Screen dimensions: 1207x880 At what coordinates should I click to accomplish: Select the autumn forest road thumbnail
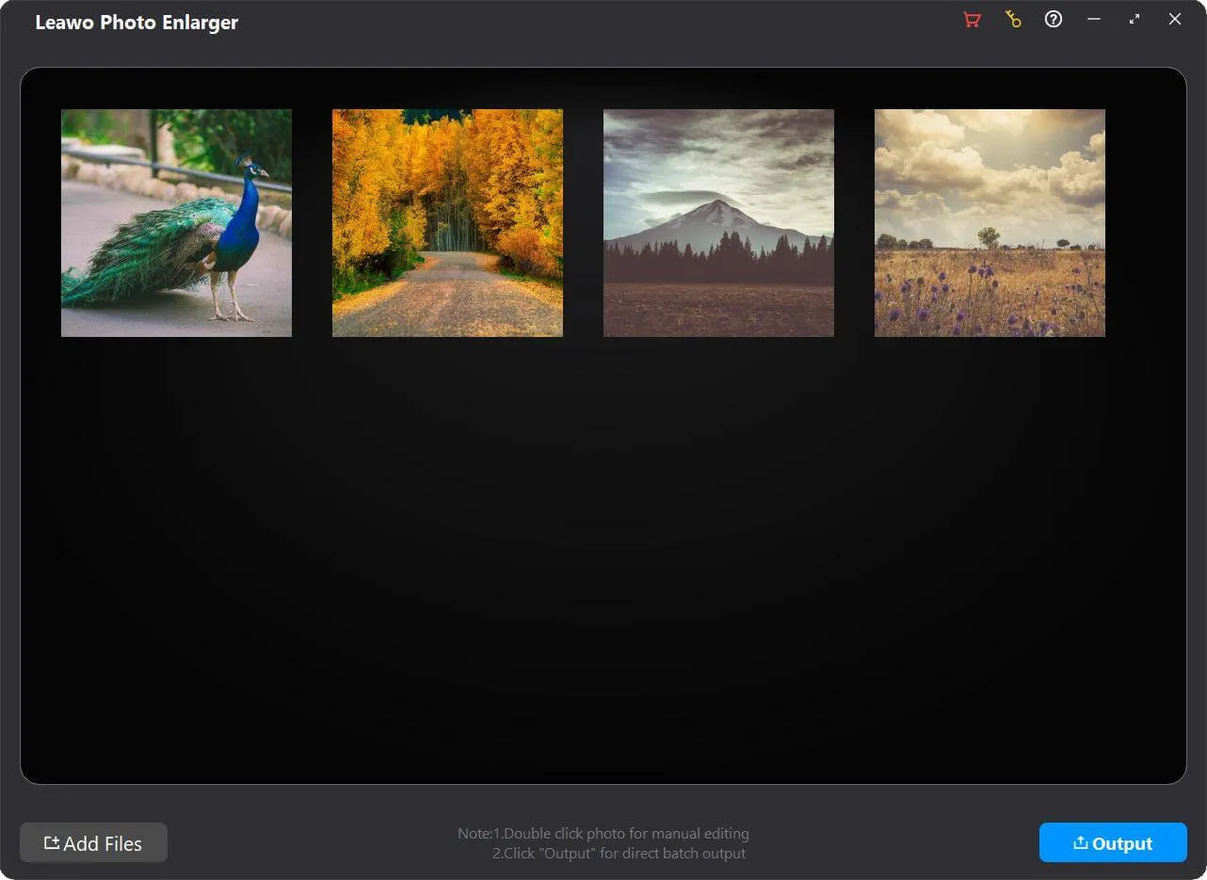[x=447, y=223]
